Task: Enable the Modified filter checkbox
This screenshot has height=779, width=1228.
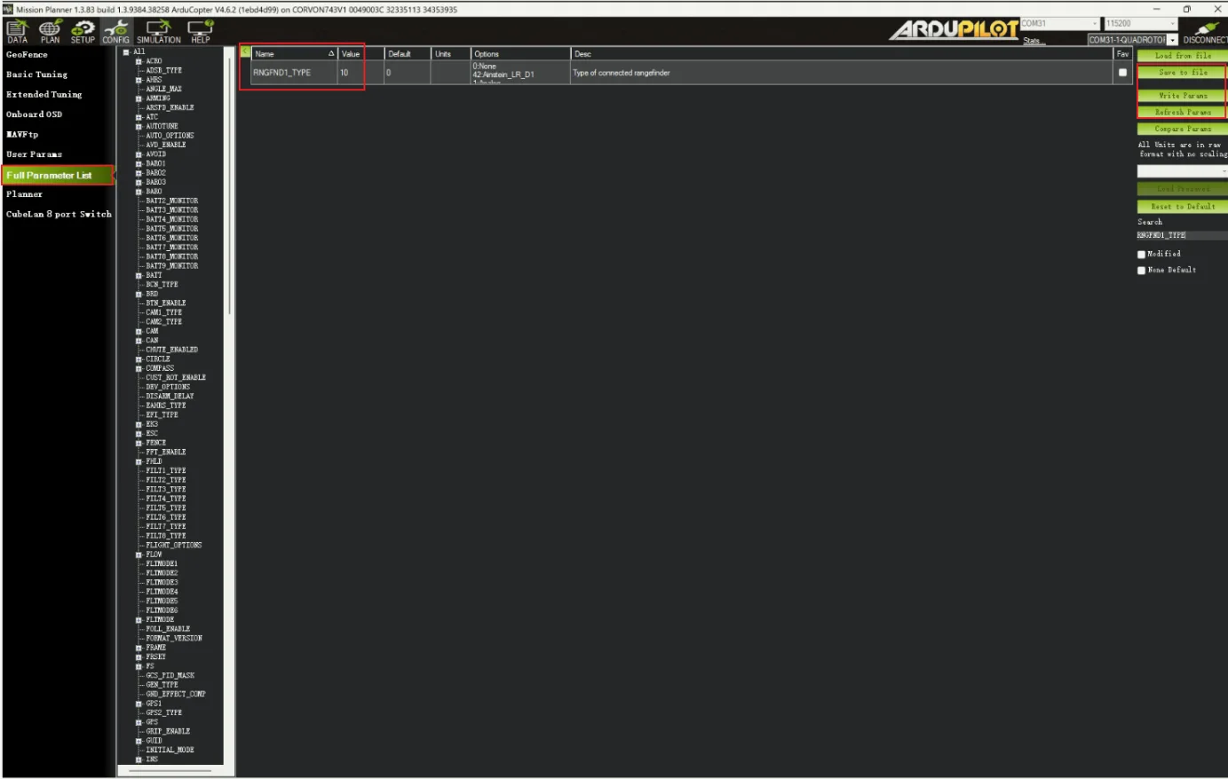Action: (x=1142, y=255)
